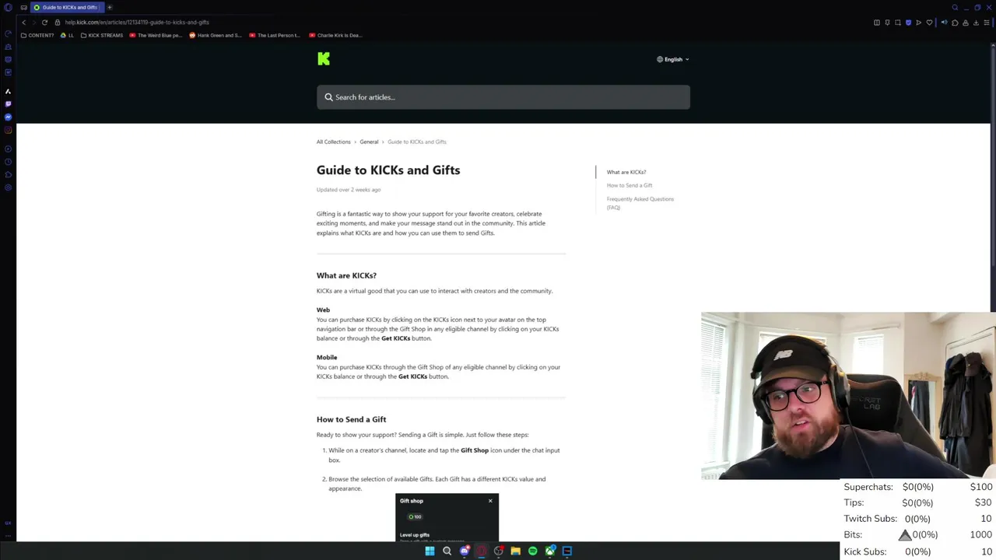
Task: Click the search tabs magnifier in title bar
Action: tap(955, 7)
